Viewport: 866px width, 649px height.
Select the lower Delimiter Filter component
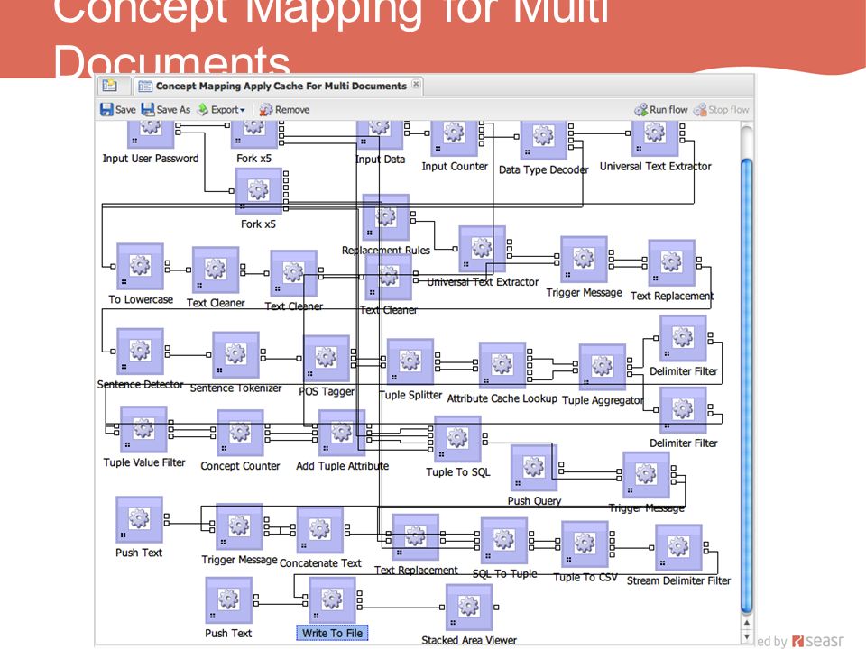(x=683, y=409)
